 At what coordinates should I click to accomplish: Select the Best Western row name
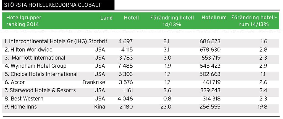[x=24, y=99]
